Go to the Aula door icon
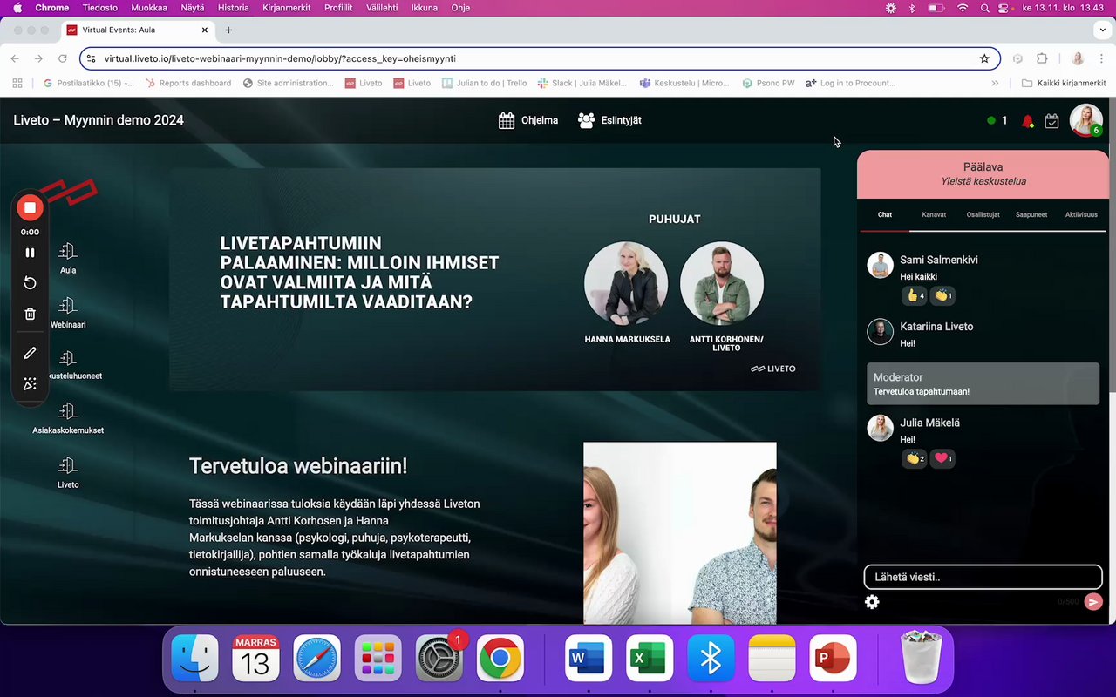The width and height of the screenshot is (1116, 697). click(68, 252)
